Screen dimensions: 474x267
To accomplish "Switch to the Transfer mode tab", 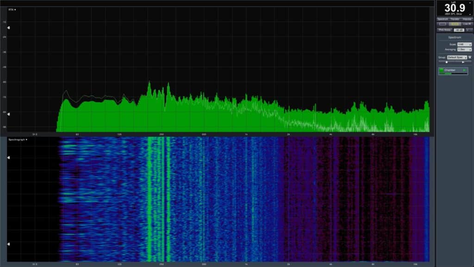I will click(x=455, y=19).
